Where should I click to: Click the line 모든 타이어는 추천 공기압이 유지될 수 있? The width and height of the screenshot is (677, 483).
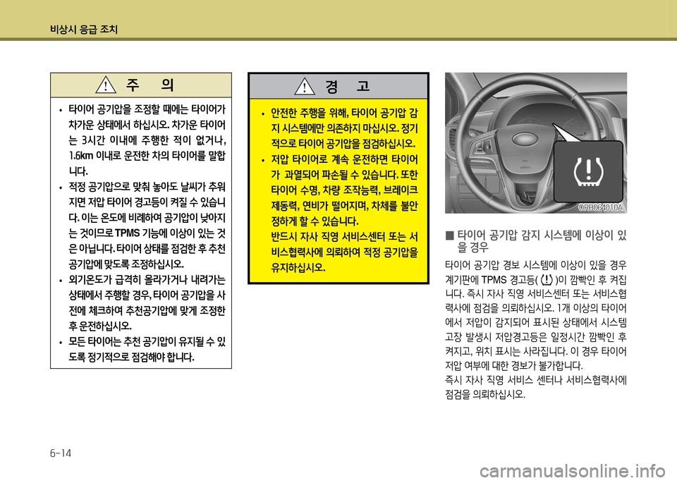coord(147,342)
